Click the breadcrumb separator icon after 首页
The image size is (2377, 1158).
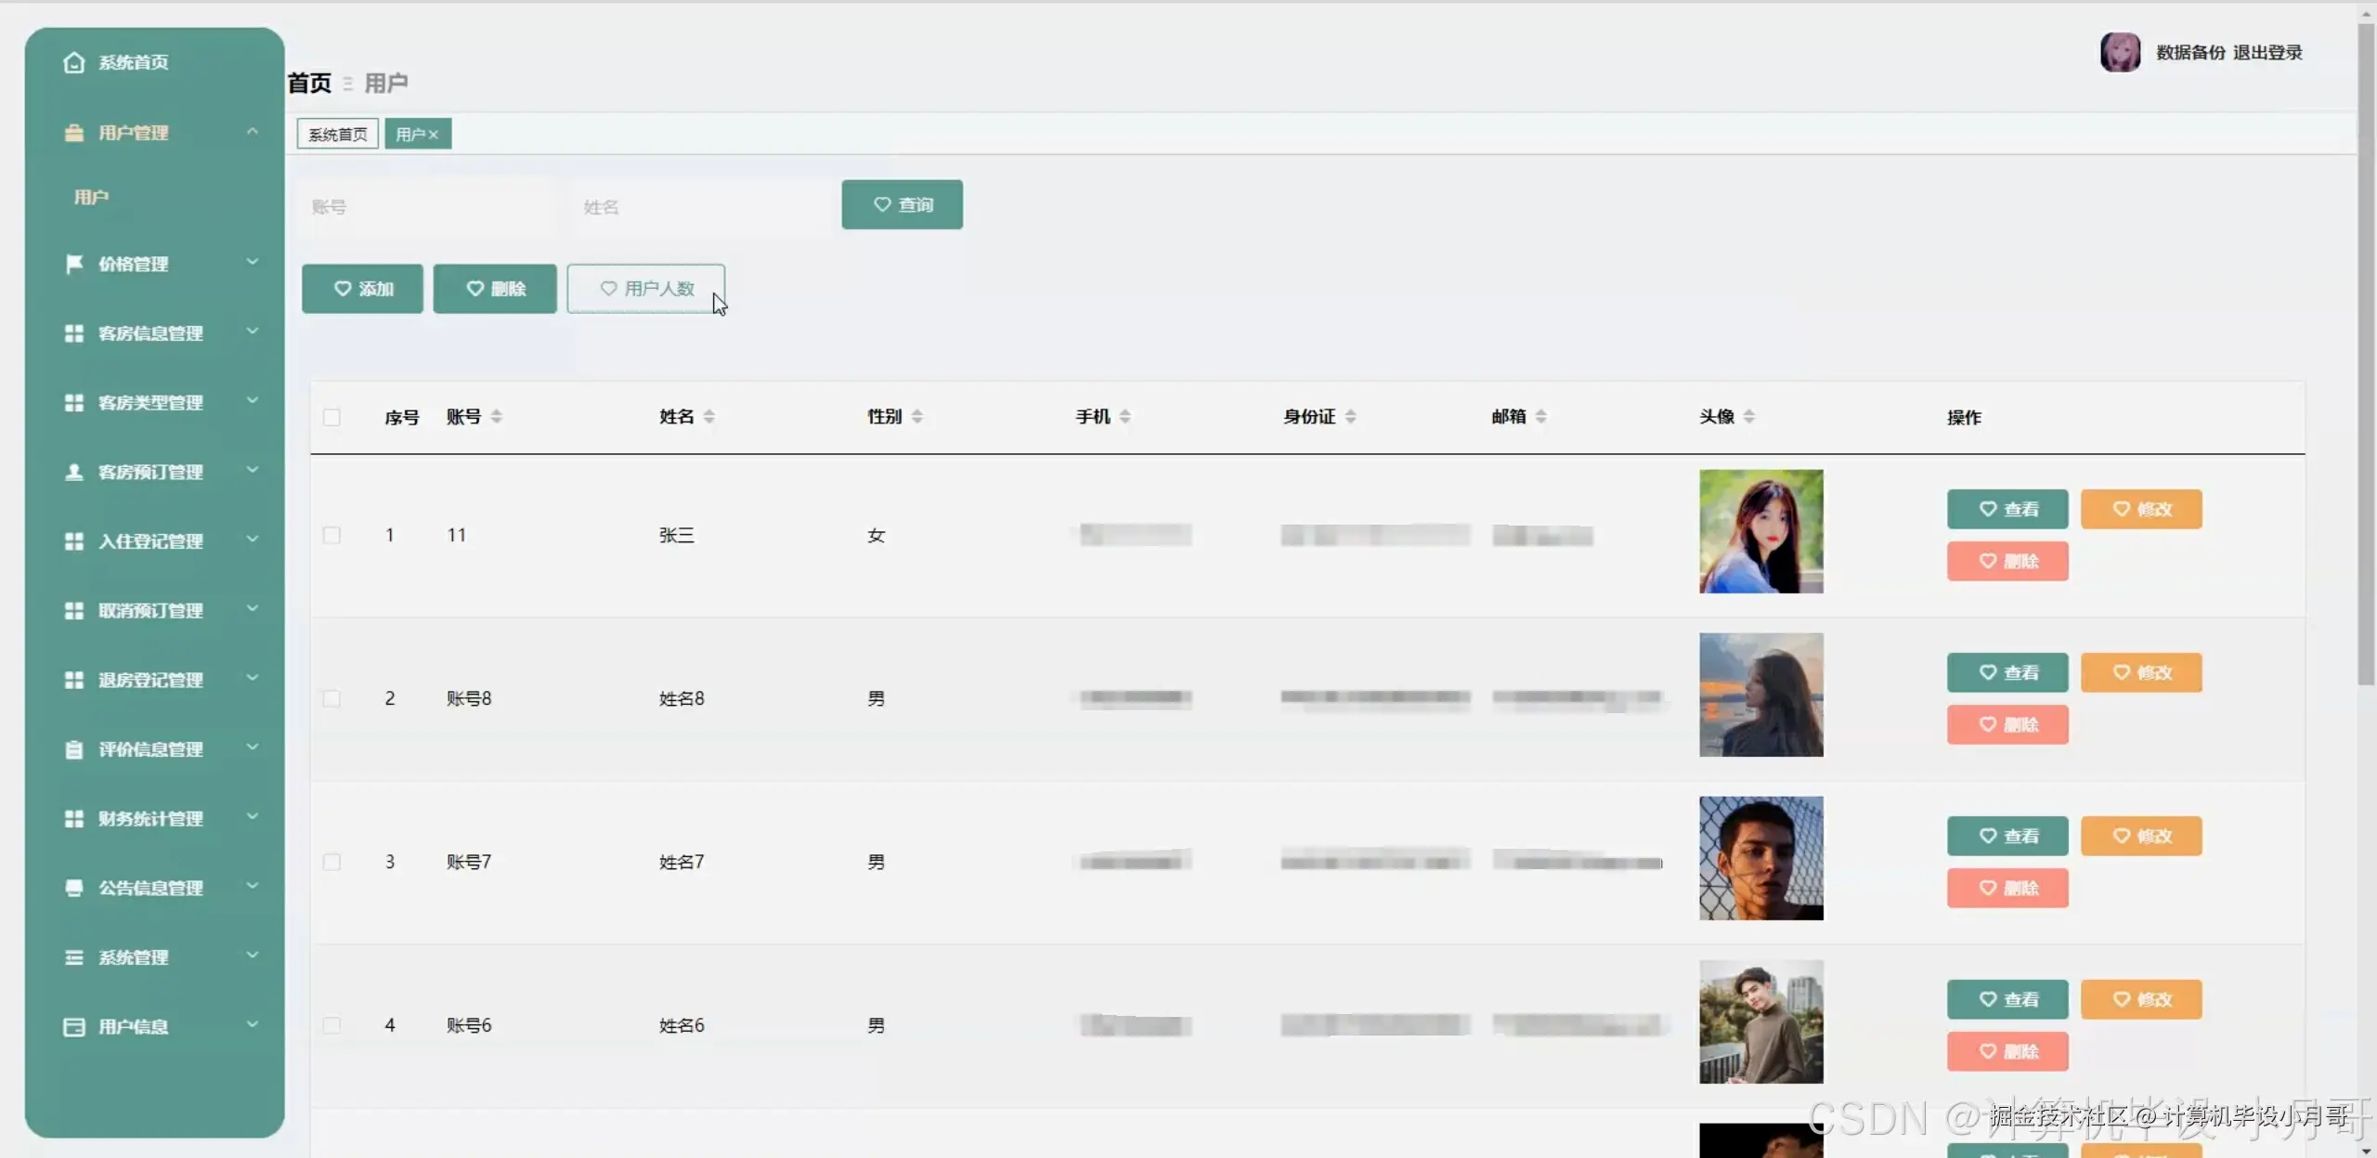[x=348, y=84]
